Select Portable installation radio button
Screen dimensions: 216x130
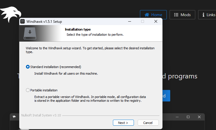pos(28,90)
